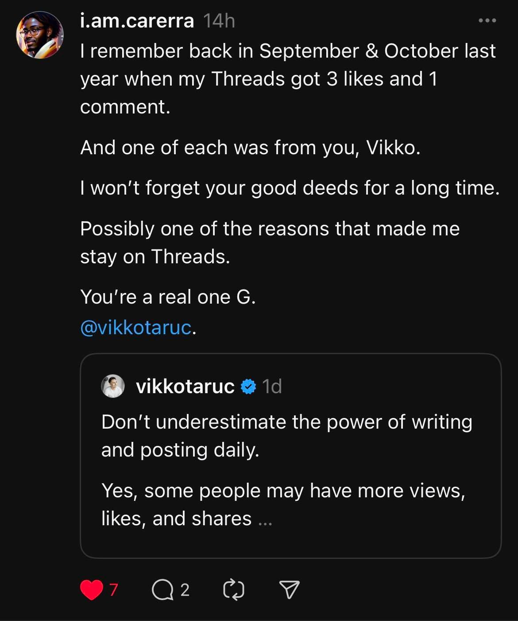Viewport: 518px width, 621px height.
Task: Open the three-dot more options menu
Action: click(x=487, y=20)
